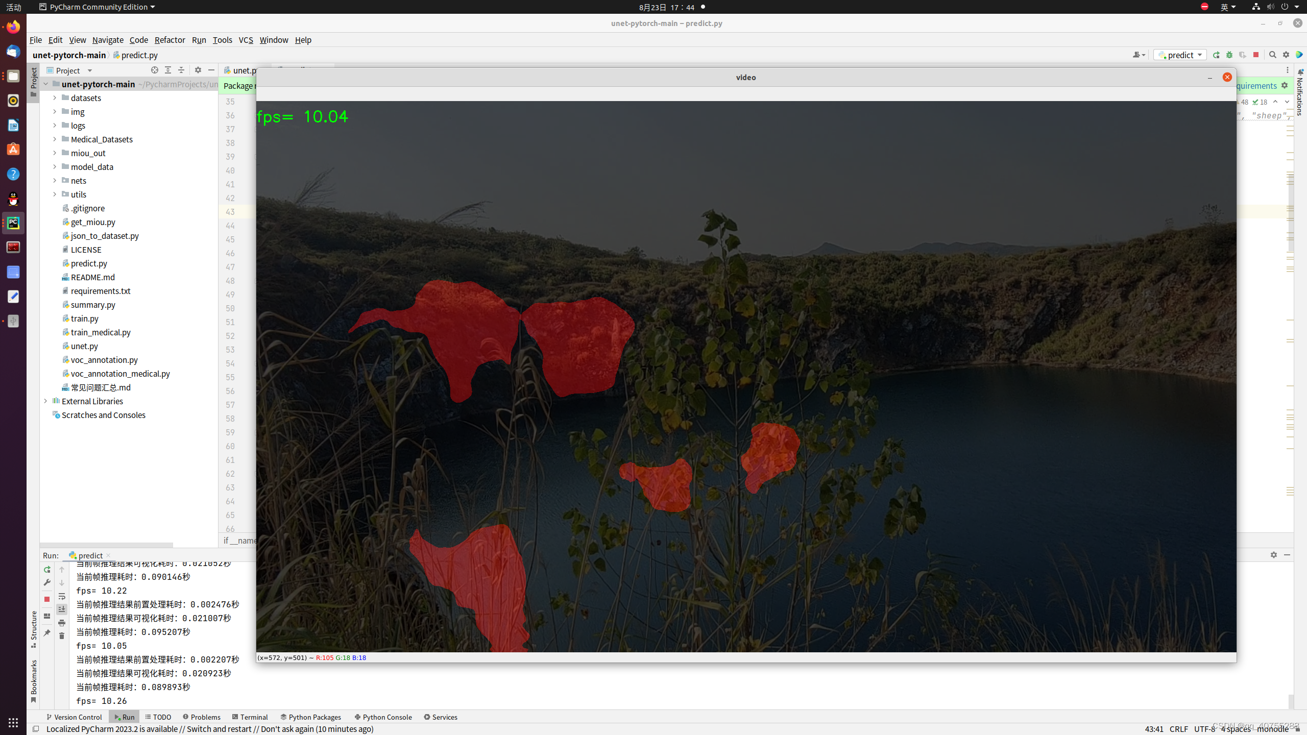Open editor tabs three-dot menu
Screen dimensions: 1307x735
(1288, 70)
